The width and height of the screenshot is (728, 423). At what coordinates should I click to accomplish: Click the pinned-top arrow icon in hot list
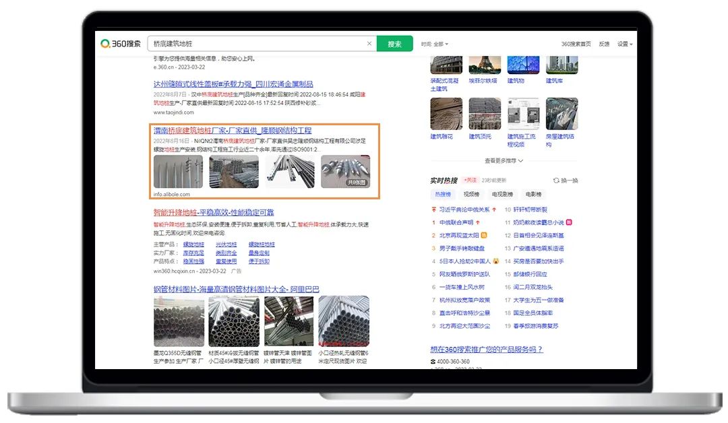tap(434, 209)
